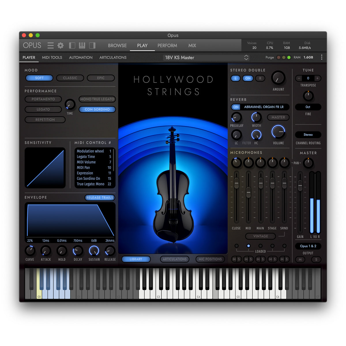Click the Library button under the violin
Viewport: 346px width, 346px height.
[136, 259]
